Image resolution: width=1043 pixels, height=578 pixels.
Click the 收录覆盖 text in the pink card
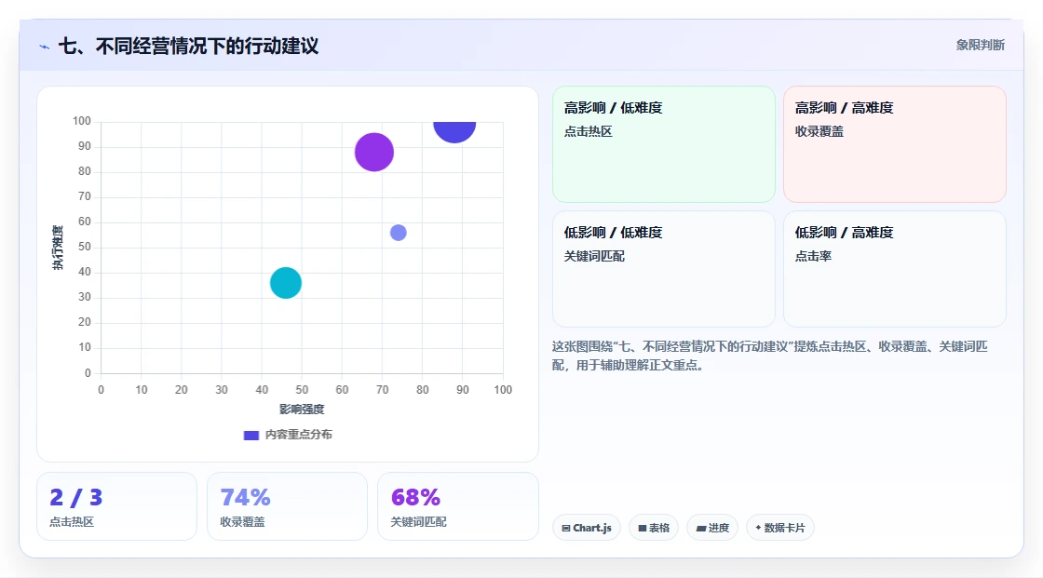(819, 131)
